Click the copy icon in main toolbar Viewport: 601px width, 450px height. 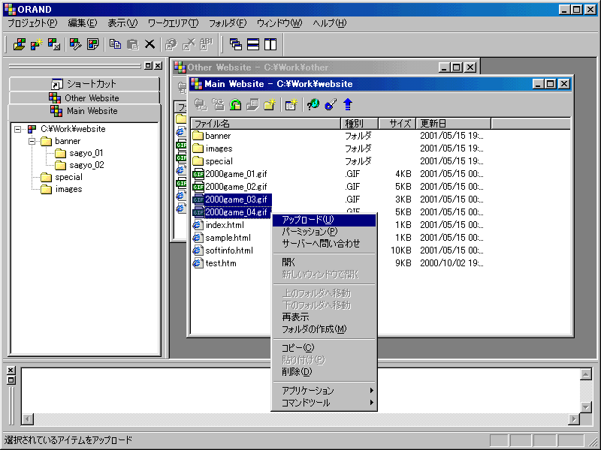pyautogui.click(x=115, y=44)
